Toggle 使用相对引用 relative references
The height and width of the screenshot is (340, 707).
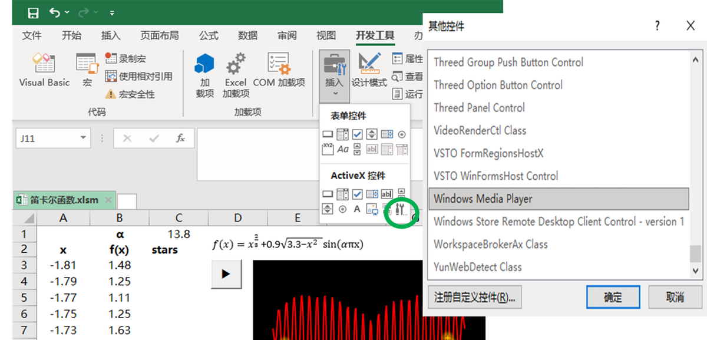point(139,76)
